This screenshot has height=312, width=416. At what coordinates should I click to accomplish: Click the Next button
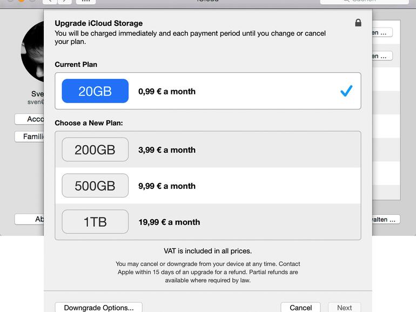click(344, 308)
